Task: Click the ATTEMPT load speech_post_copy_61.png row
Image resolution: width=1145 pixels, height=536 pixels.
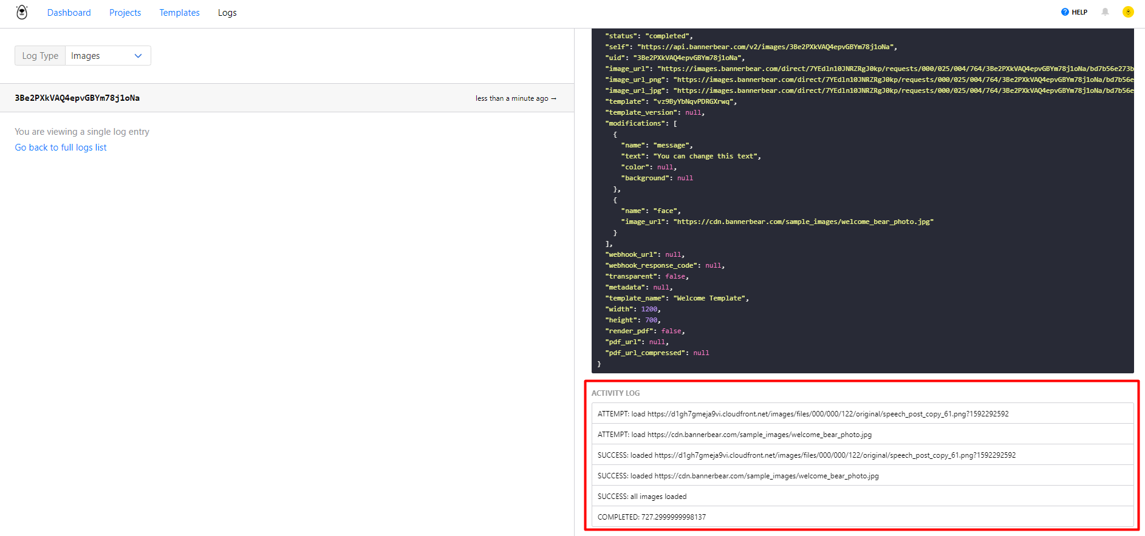Action: pos(802,414)
